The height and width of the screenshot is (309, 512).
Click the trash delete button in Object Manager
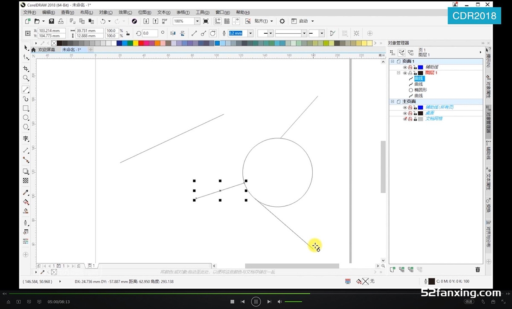pos(477,269)
